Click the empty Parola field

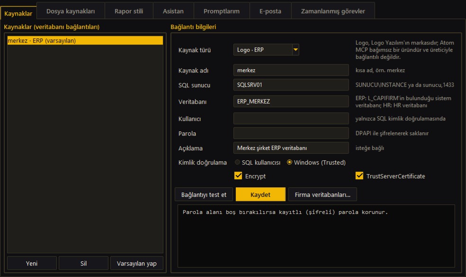pyautogui.click(x=291, y=133)
